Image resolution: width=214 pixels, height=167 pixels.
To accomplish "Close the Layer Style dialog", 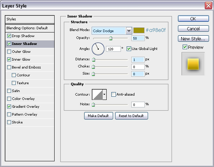I will pyautogui.click(x=209, y=5).
